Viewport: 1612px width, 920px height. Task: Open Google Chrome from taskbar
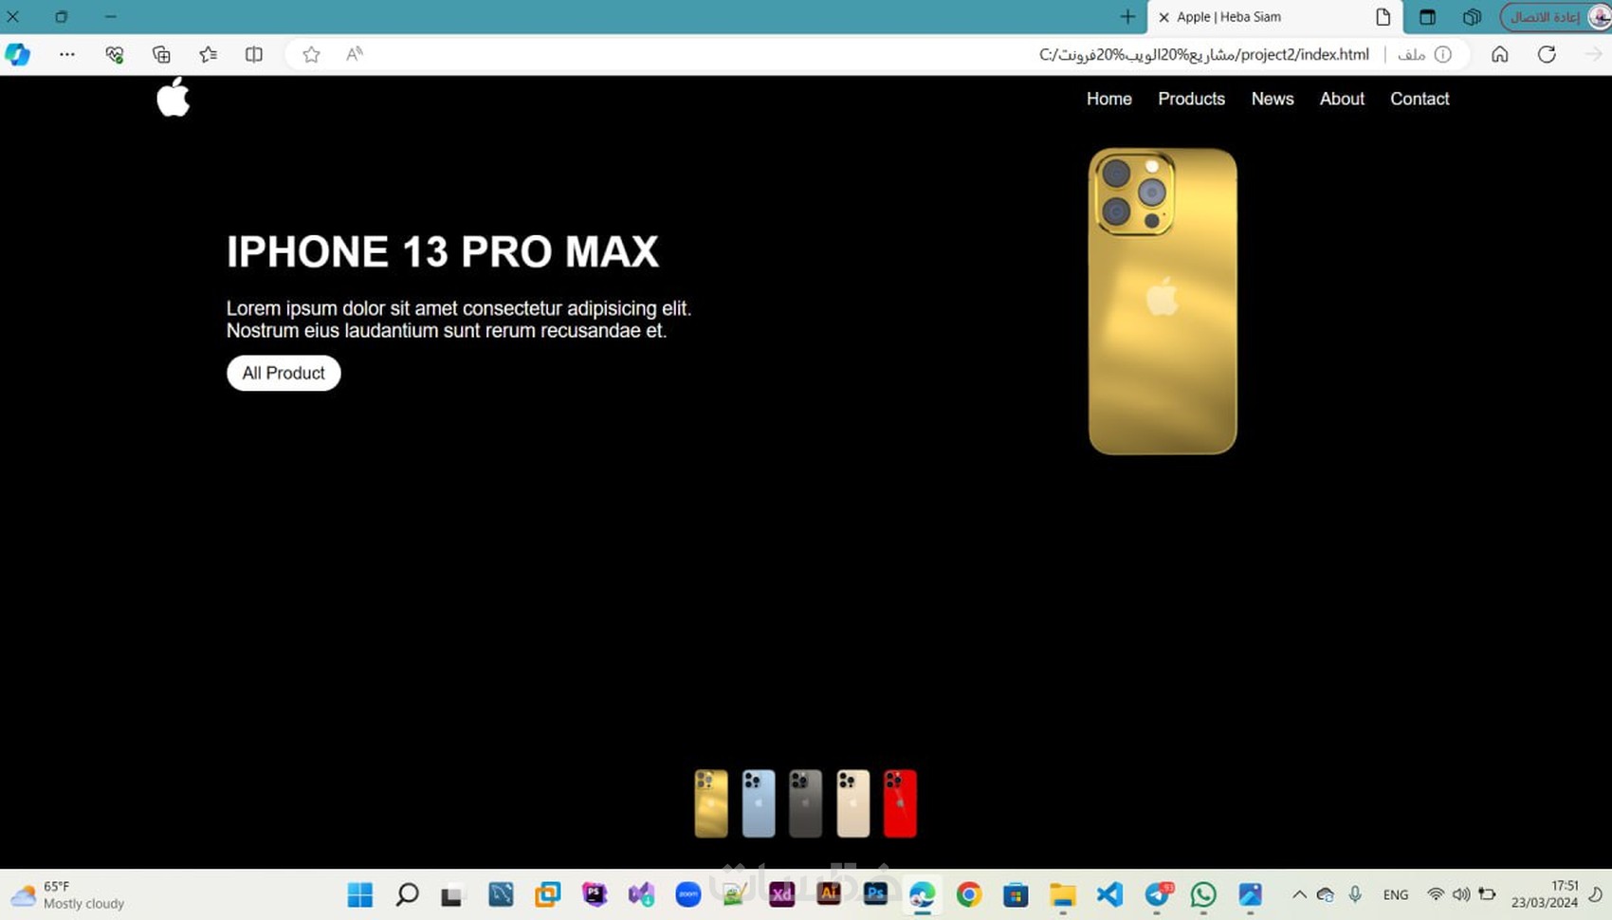click(x=969, y=894)
